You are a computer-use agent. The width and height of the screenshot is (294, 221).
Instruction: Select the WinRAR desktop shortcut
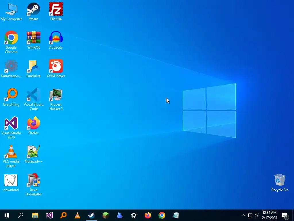click(33, 40)
